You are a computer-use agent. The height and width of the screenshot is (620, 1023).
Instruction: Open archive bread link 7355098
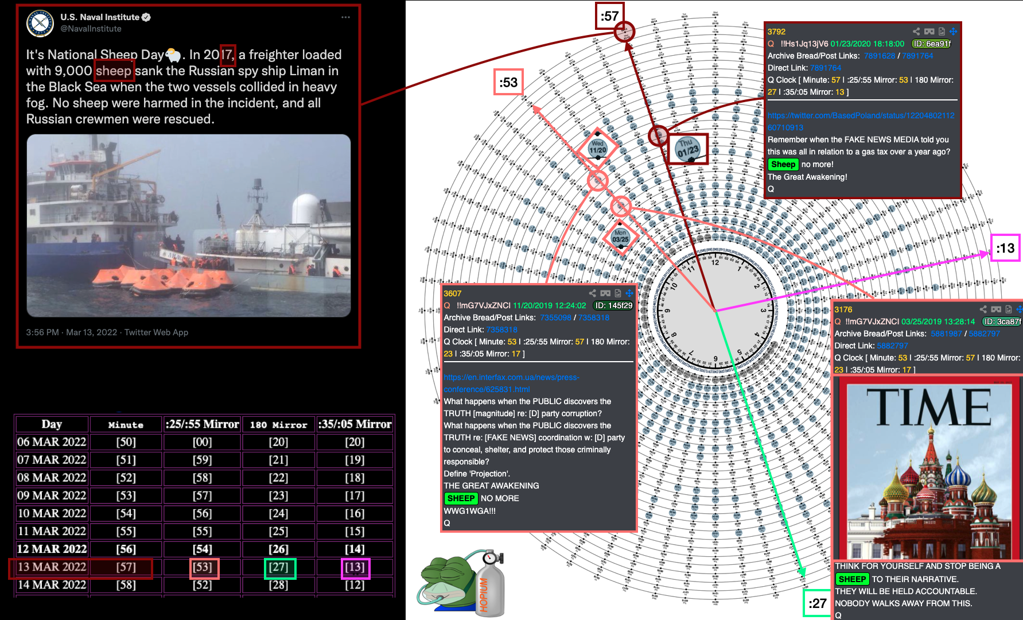click(556, 317)
